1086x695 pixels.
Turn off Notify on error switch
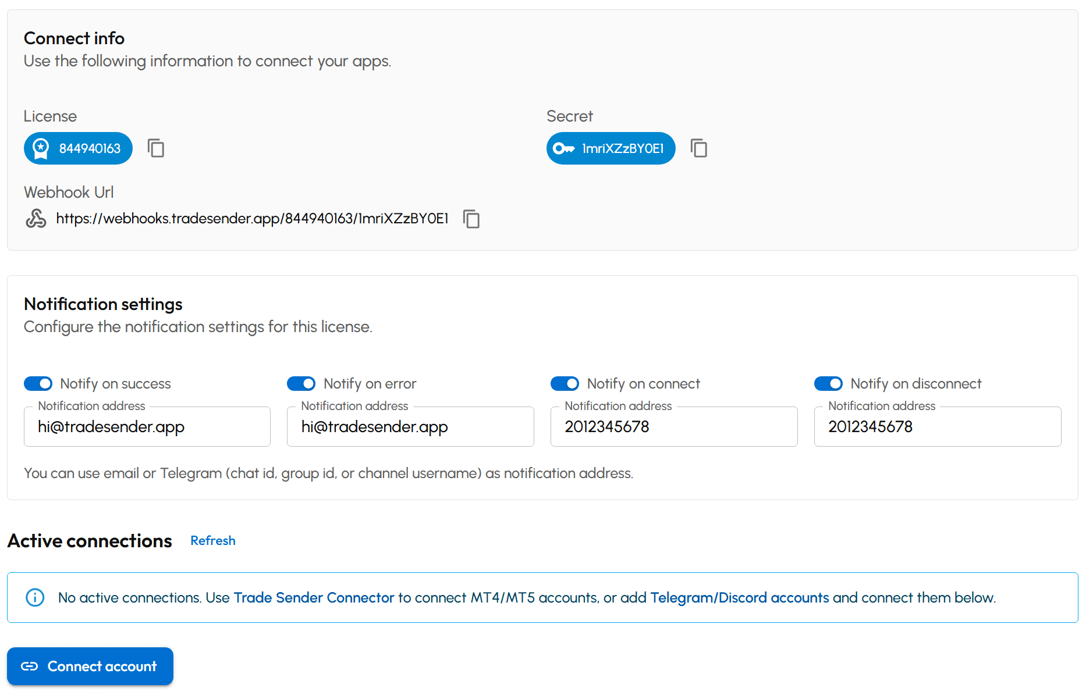[301, 384]
